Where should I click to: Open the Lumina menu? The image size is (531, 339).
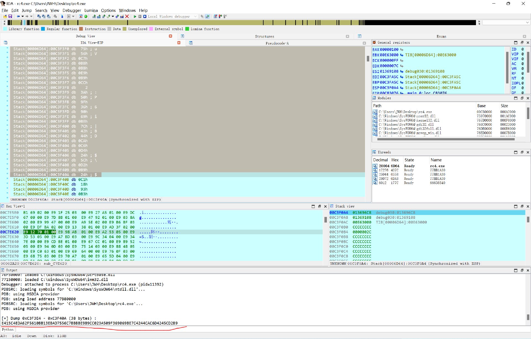pyautogui.click(x=91, y=10)
